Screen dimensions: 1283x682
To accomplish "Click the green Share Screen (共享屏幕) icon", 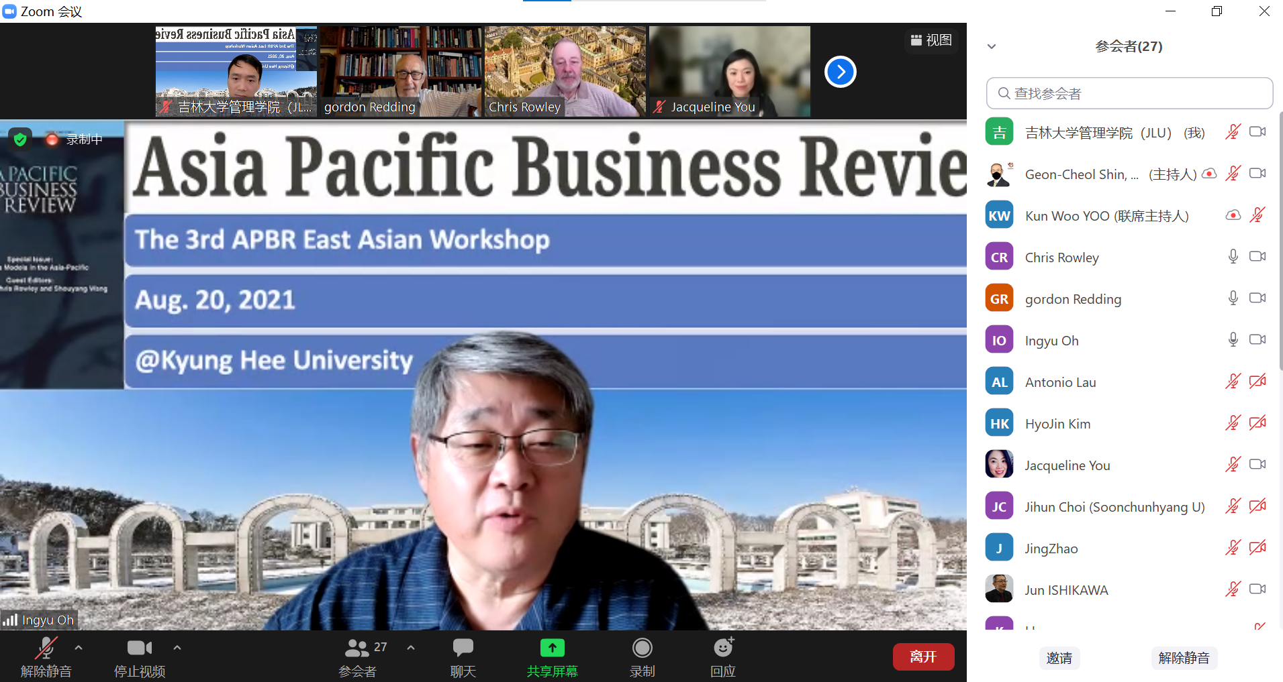I will coord(552,648).
